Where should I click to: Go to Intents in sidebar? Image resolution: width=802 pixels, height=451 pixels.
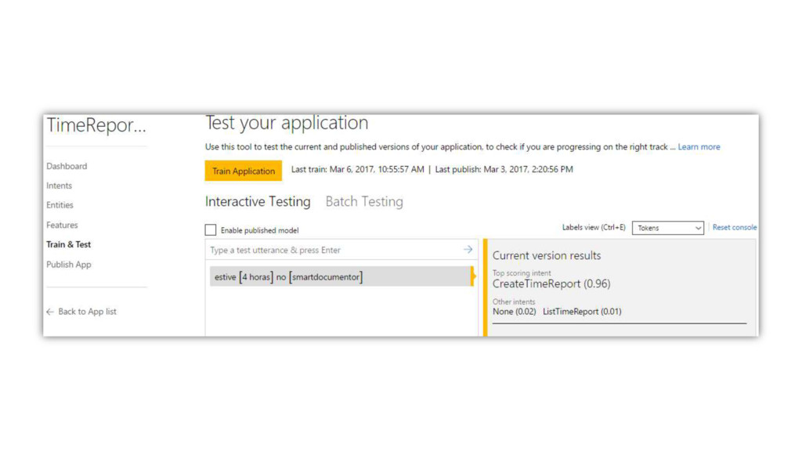pos(59,186)
